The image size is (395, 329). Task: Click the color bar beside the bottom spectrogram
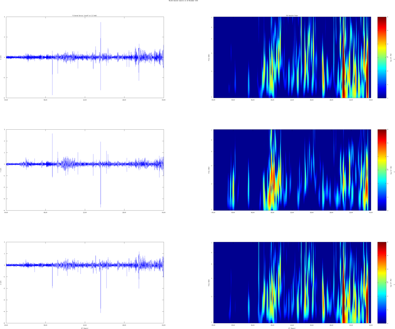pyautogui.click(x=382, y=283)
